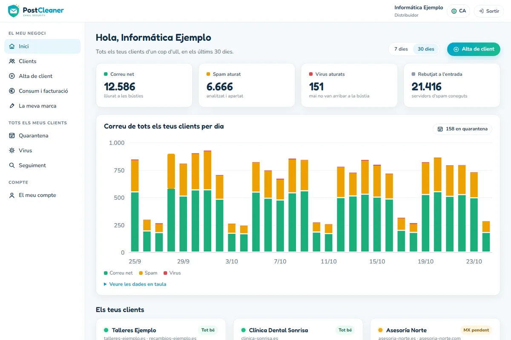Open the Quarantena sidebar icon
This screenshot has height=340, width=511.
coord(12,136)
